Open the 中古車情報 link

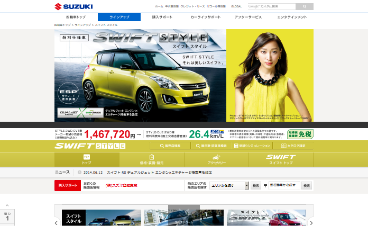[x=172, y=6]
